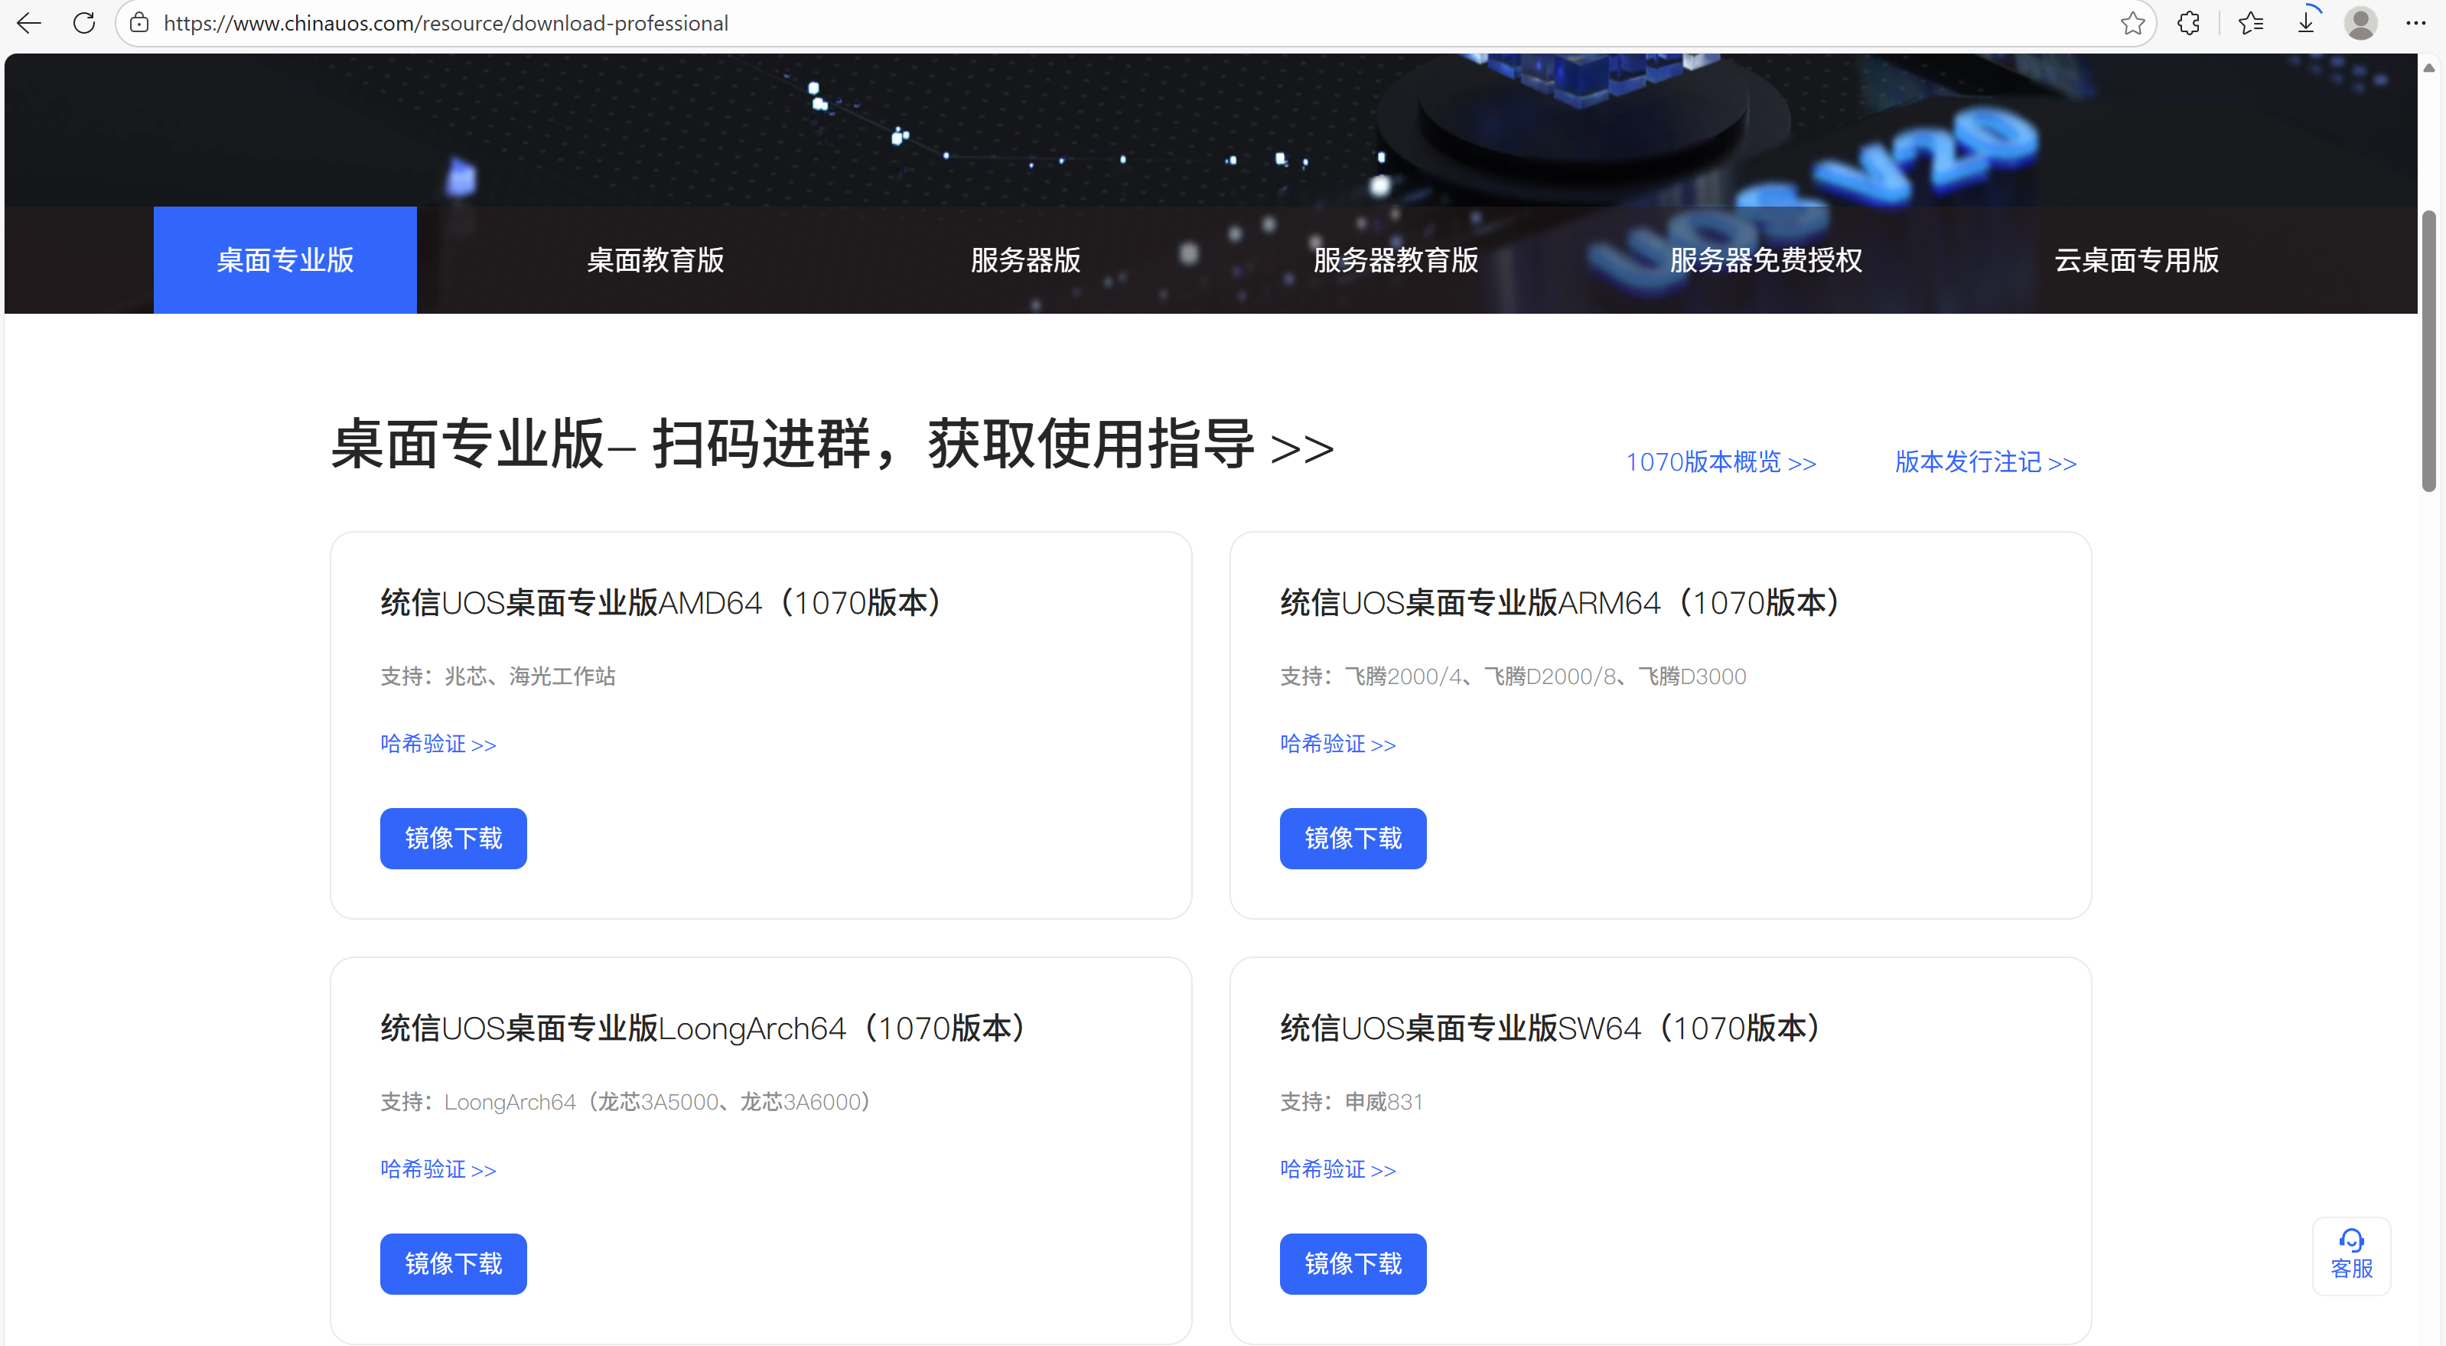
Task: Download the SW64 image via 镜像下载
Action: 1352,1263
